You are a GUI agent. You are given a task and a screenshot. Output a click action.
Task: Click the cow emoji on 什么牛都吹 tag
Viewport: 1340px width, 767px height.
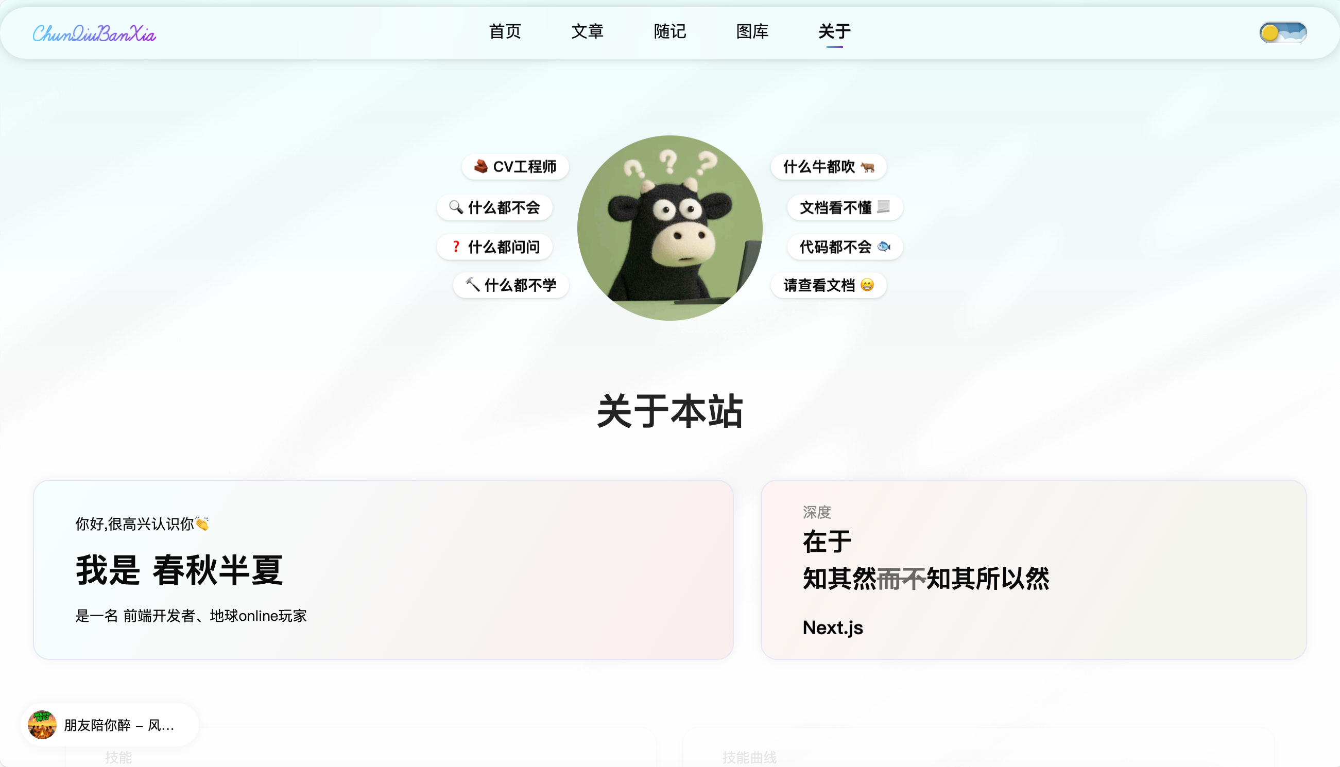pos(867,167)
